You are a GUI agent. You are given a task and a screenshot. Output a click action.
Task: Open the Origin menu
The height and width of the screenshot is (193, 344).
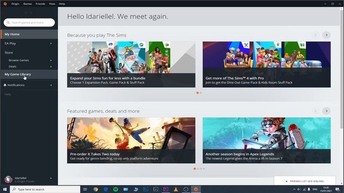pos(15,4)
